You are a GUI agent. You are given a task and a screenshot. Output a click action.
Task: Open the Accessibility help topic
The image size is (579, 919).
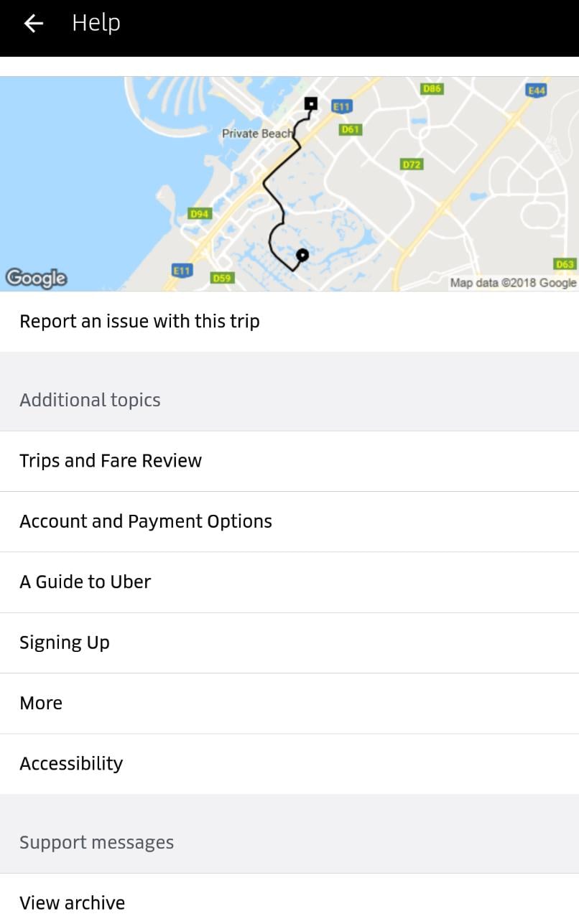[x=71, y=763]
